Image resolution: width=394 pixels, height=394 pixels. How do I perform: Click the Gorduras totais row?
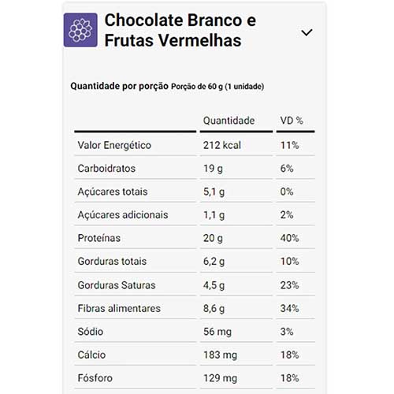tap(195, 262)
